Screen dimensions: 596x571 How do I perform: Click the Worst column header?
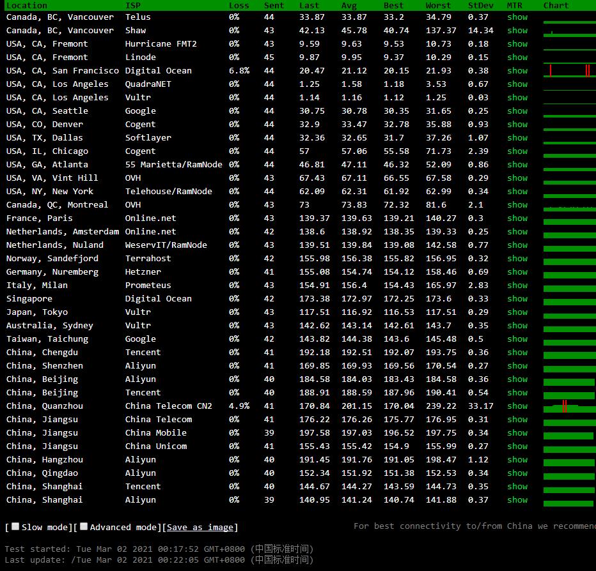(x=438, y=5)
